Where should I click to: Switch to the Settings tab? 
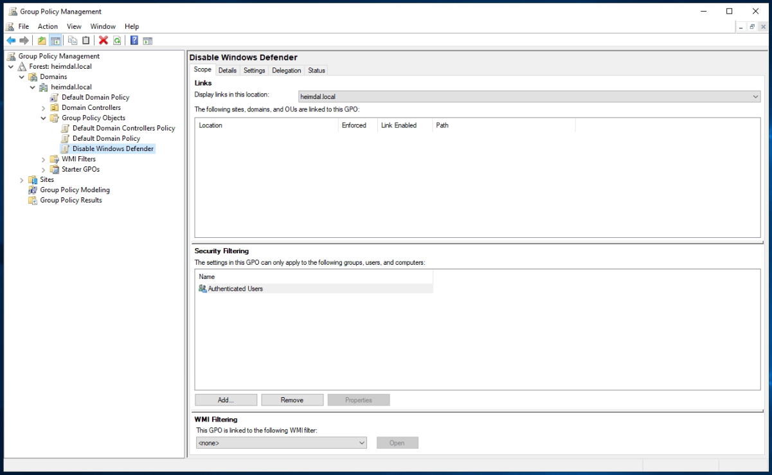coord(255,70)
